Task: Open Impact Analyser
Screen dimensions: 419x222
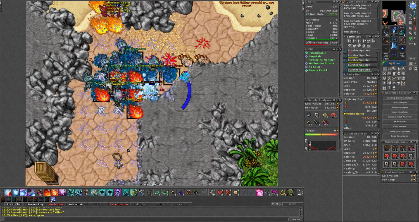Action: (x=400, y=112)
